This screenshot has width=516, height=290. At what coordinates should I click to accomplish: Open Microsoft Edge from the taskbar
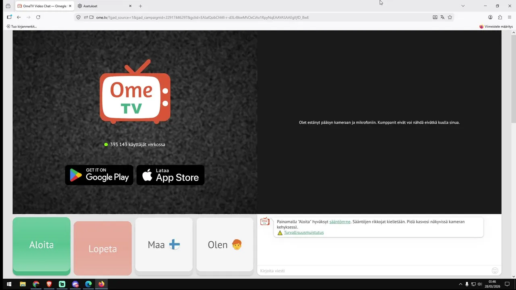[x=88, y=284]
